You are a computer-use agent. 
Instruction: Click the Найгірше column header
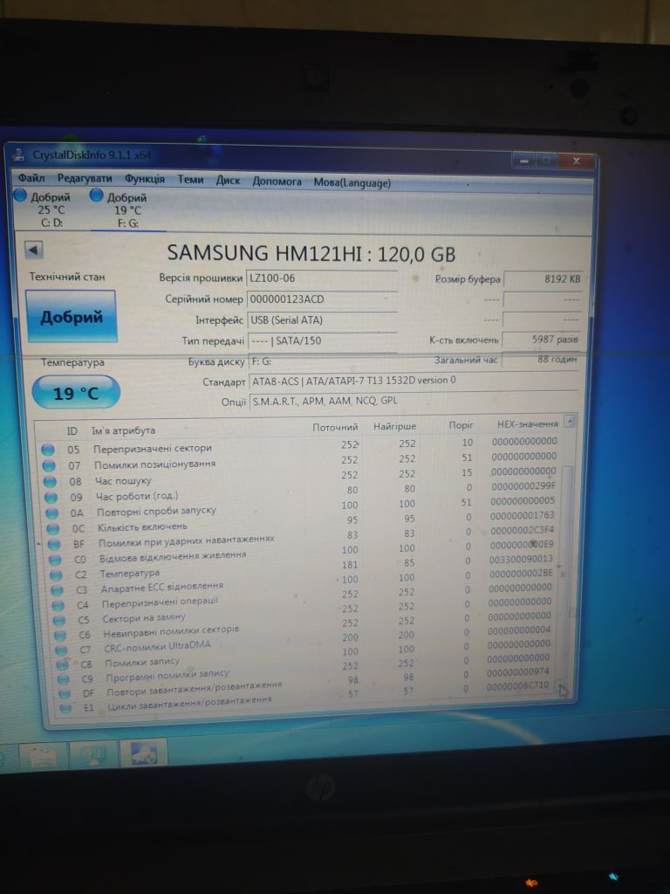pos(395,426)
